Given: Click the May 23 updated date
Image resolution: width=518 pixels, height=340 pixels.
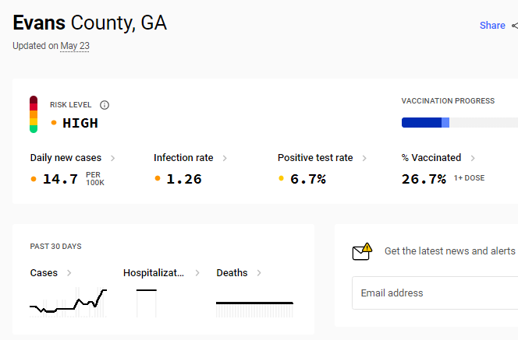Looking at the screenshot, I should pos(75,46).
